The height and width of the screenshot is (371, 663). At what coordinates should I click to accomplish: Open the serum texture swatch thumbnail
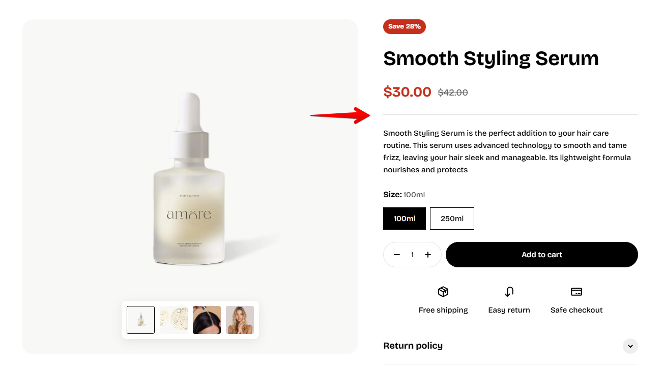[x=174, y=320]
